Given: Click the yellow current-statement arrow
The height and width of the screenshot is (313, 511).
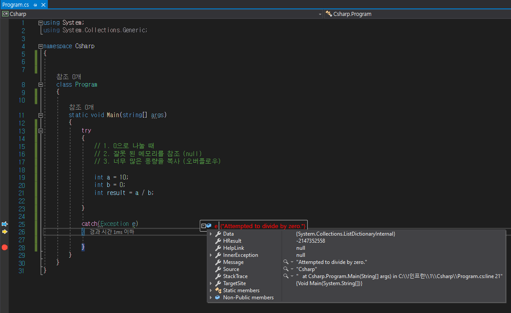Looking at the screenshot, I should click(4, 232).
